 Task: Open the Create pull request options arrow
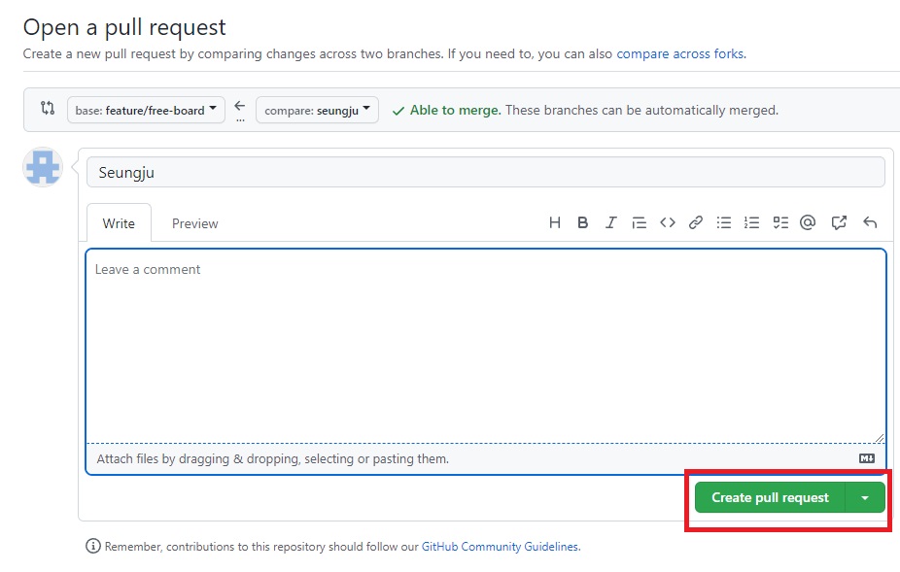click(x=865, y=497)
